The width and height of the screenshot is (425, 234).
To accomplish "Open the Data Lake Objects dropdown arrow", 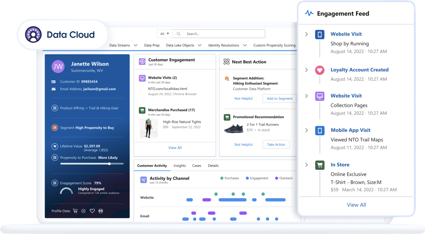I will click(200, 45).
